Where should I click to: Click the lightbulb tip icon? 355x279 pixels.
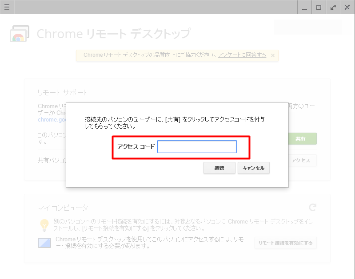44,225
